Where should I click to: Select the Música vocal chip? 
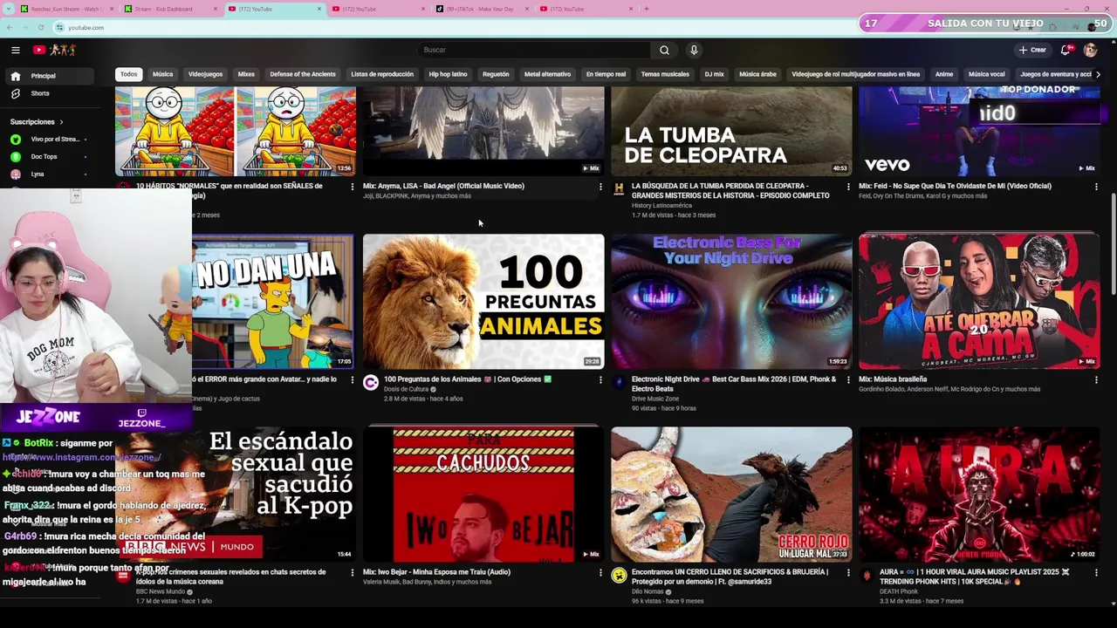[986, 74]
